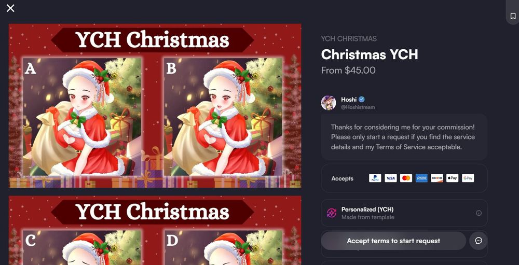
Task: Open the @Hoshistream handle link
Action: point(358,107)
